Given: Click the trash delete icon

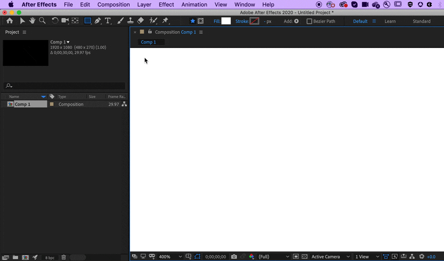Looking at the screenshot, I should [63, 257].
